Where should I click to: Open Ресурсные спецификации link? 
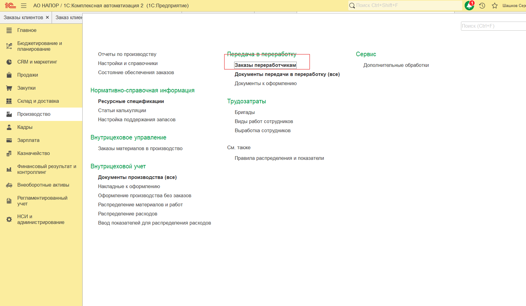click(x=131, y=101)
